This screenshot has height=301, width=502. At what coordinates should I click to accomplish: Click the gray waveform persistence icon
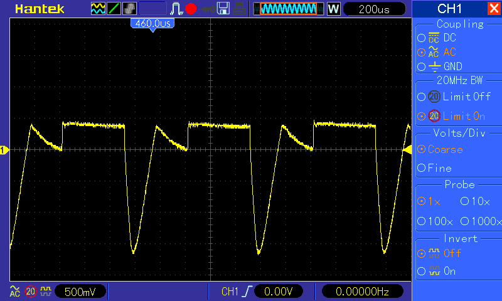(129, 9)
